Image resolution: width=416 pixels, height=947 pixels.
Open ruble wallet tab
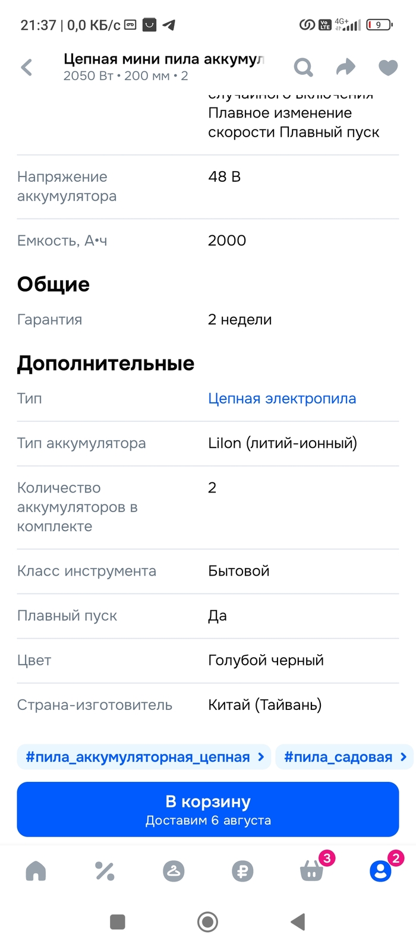242,872
